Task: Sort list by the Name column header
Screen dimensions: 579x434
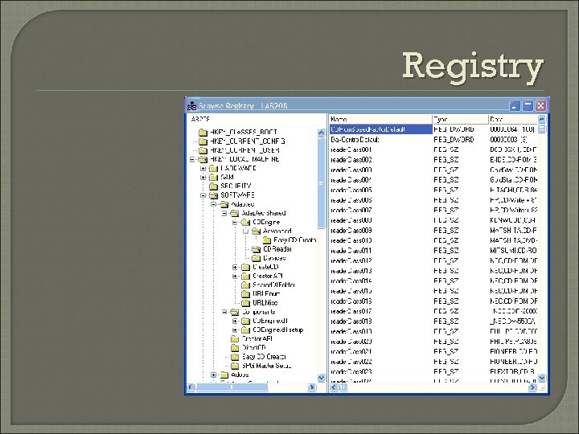Action: click(380, 119)
